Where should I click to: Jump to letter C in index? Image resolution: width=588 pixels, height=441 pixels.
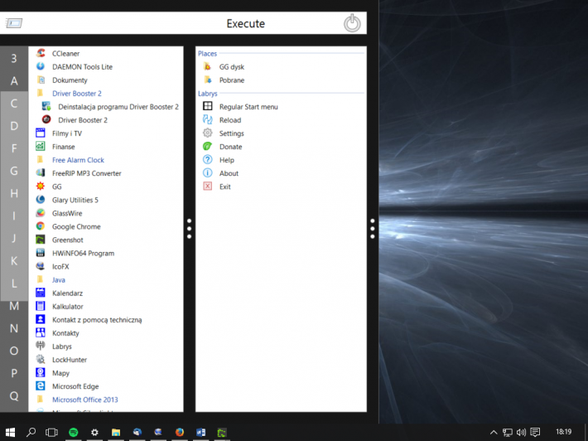tap(14, 104)
